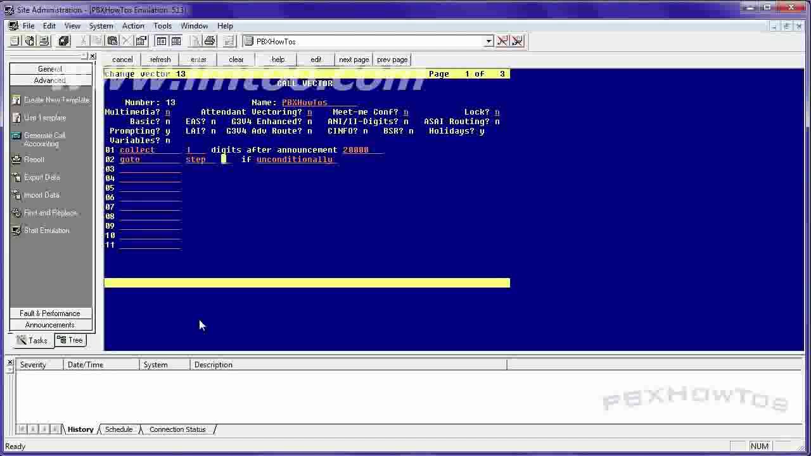
Task: Click Generate Call Accounting task
Action: (x=39, y=139)
